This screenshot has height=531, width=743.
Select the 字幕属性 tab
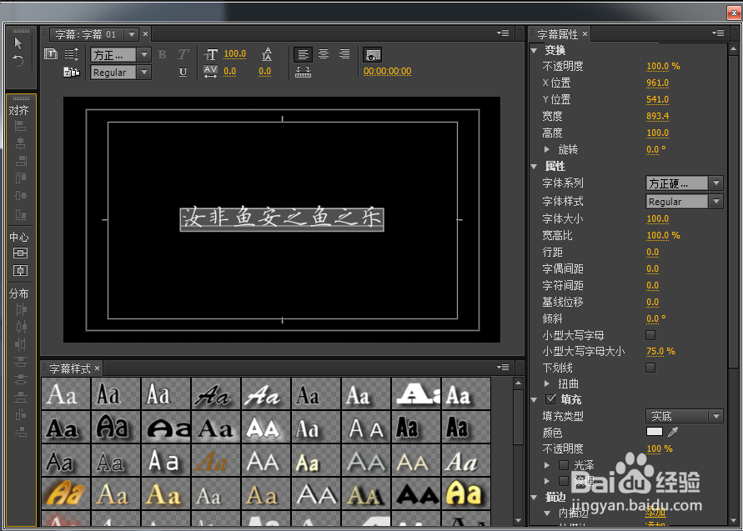(x=557, y=34)
